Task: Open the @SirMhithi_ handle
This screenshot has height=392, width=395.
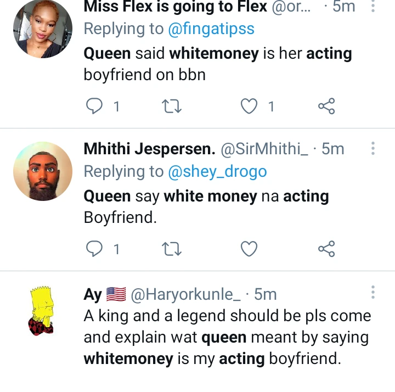Action: point(264,149)
